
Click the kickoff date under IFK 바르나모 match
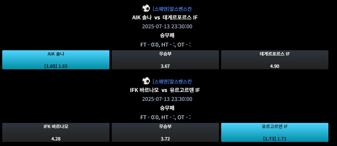tap(167, 99)
